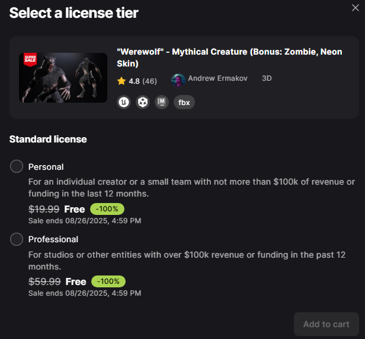Click Andrew Ermakov's avatar icon
The height and width of the screenshot is (339, 365).
tap(178, 80)
